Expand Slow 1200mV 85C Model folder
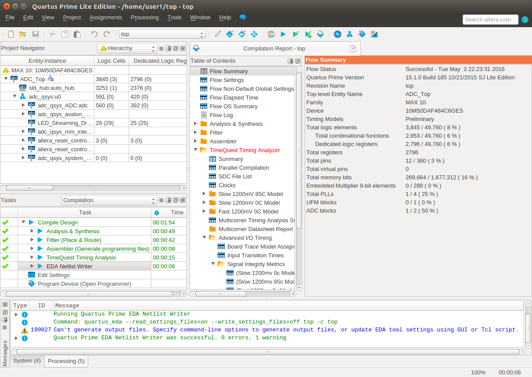532x377 pixels. (204, 194)
